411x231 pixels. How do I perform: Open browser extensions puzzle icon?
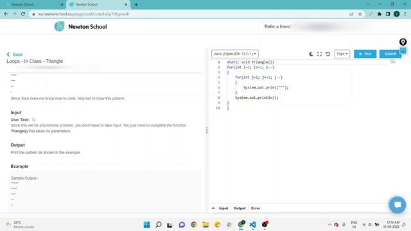click(x=380, y=14)
